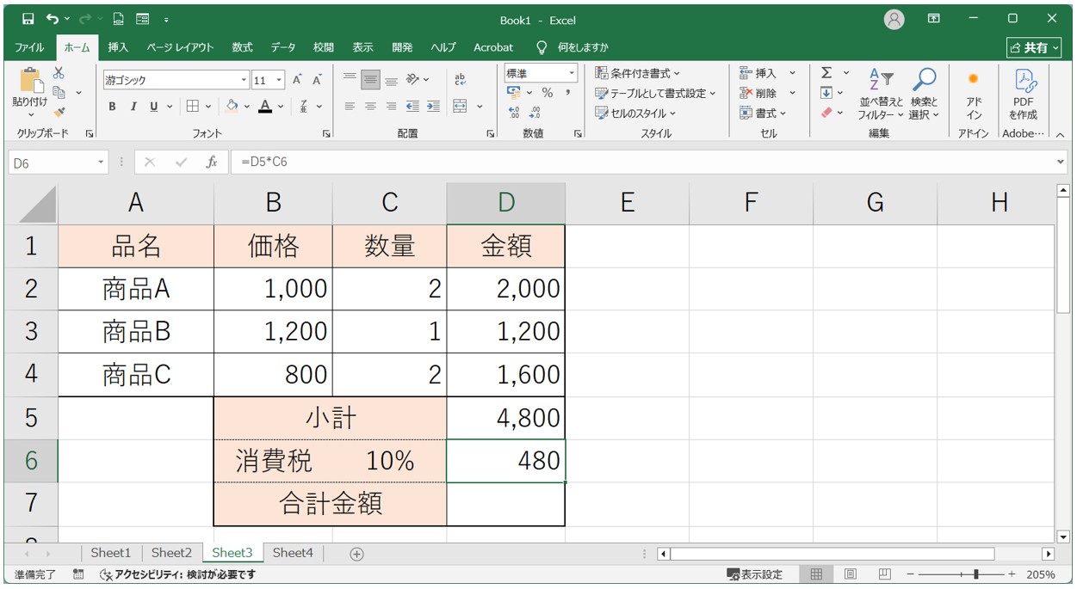This screenshot has height=589, width=1077.
Task: Open the insert function fx button
Action: click(212, 162)
